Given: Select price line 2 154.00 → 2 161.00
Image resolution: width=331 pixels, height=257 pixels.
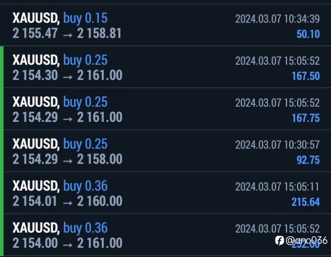Looking at the screenshot, I should [x=67, y=243].
